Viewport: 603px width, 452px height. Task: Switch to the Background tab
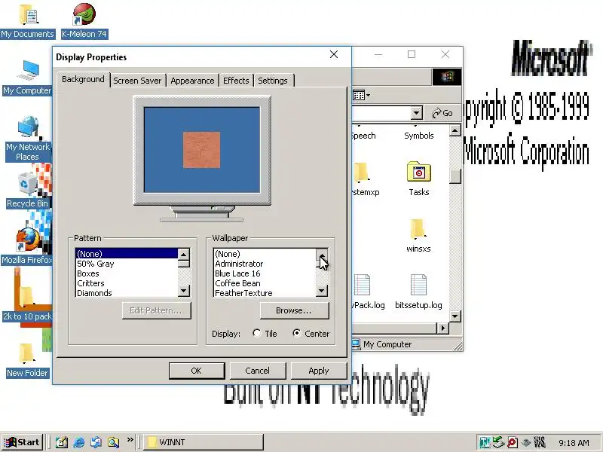[x=83, y=80]
